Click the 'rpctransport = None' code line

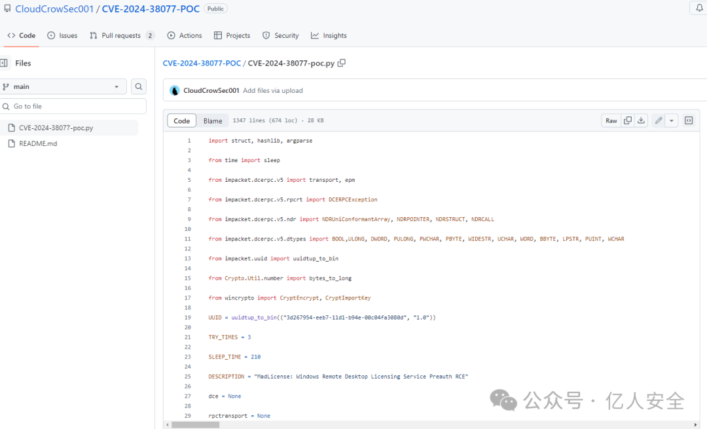[x=239, y=416]
